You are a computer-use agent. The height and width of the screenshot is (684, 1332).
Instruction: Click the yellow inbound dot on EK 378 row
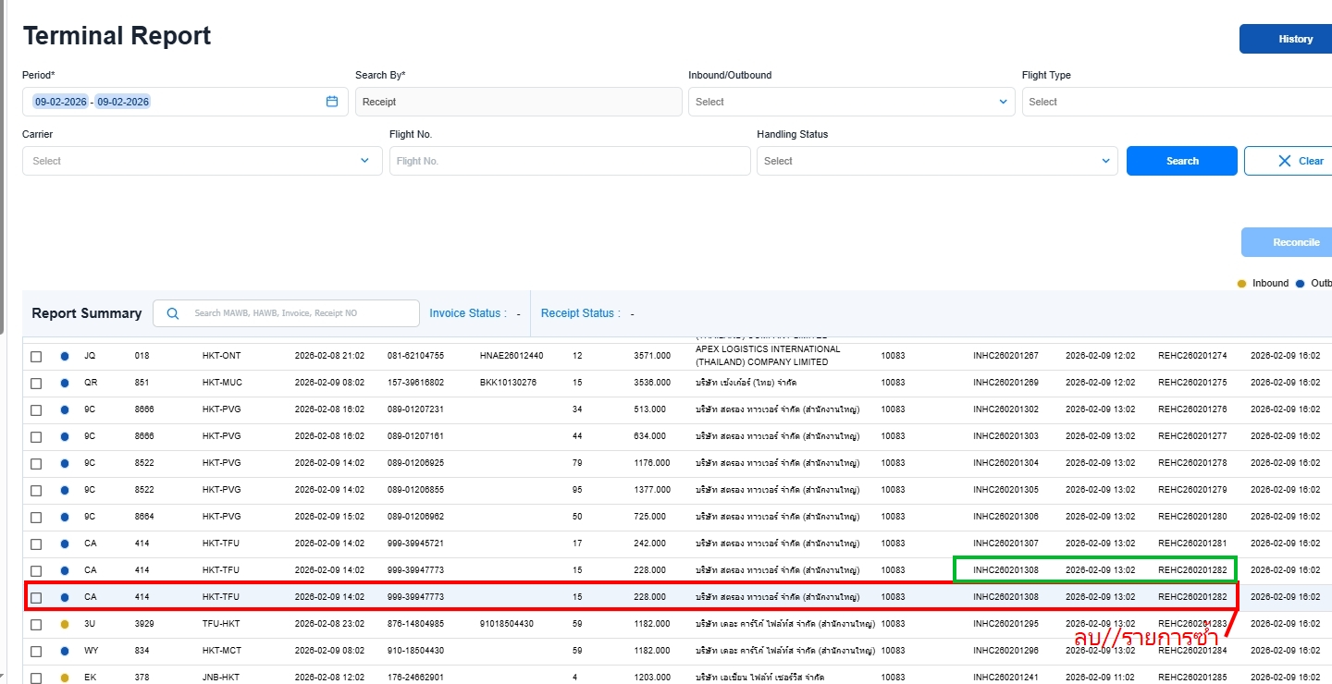tap(64, 678)
